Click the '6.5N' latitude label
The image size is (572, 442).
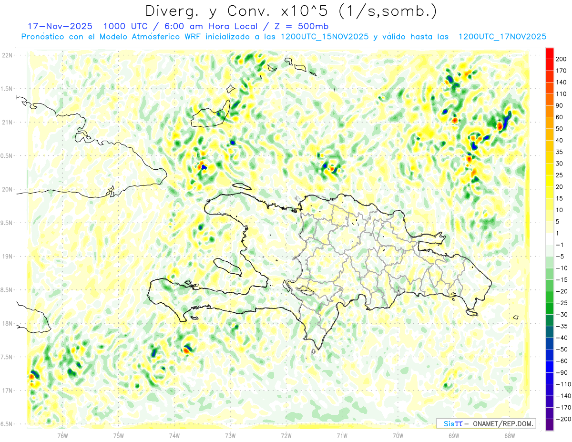tap(7, 424)
